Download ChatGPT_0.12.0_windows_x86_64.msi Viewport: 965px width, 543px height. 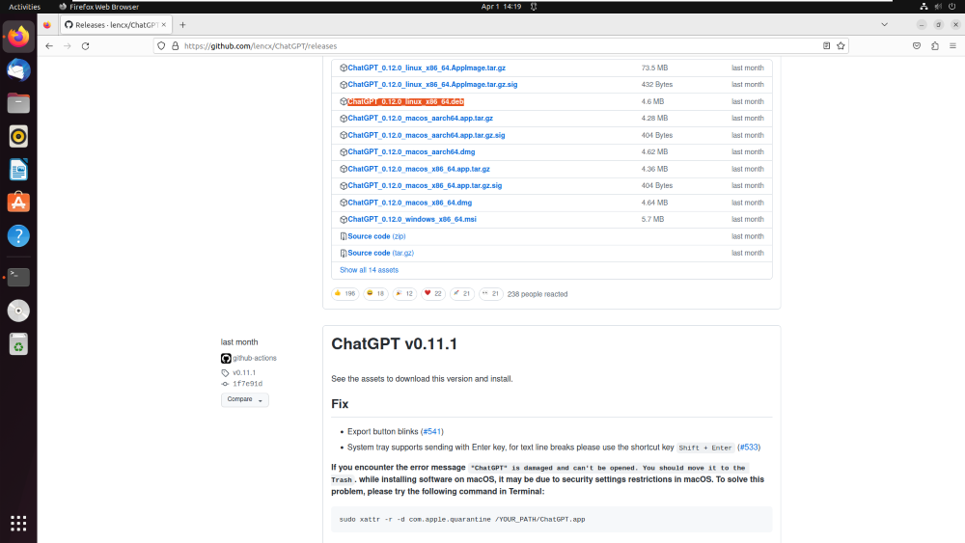tap(412, 220)
